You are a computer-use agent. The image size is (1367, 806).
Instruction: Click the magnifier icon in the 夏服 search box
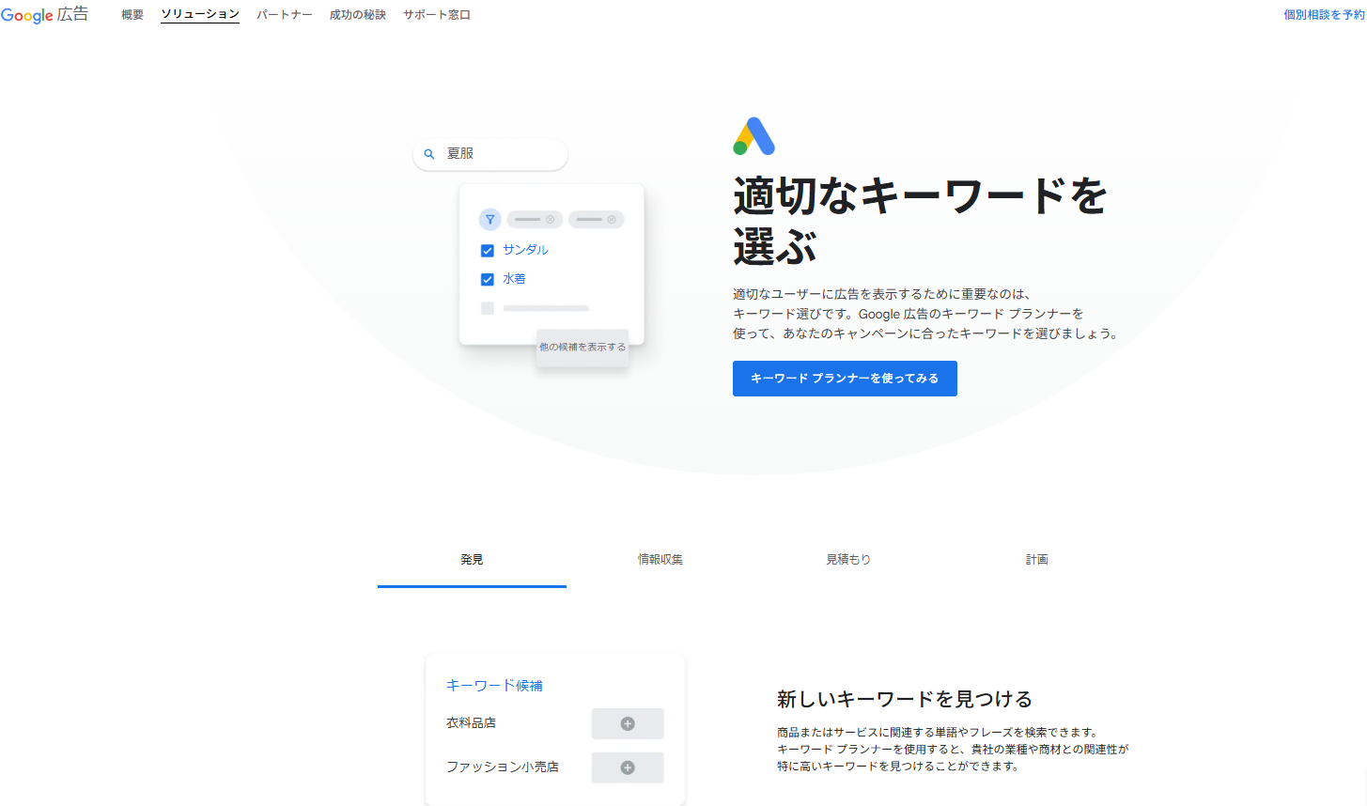pos(429,154)
